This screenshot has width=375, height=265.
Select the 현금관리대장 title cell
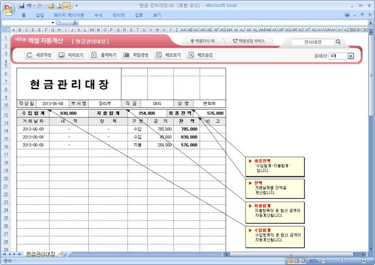(69, 84)
